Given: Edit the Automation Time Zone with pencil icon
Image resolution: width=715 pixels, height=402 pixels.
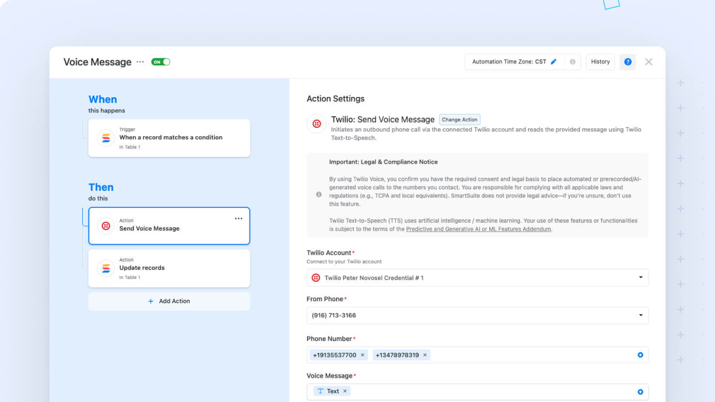Looking at the screenshot, I should [x=554, y=62].
